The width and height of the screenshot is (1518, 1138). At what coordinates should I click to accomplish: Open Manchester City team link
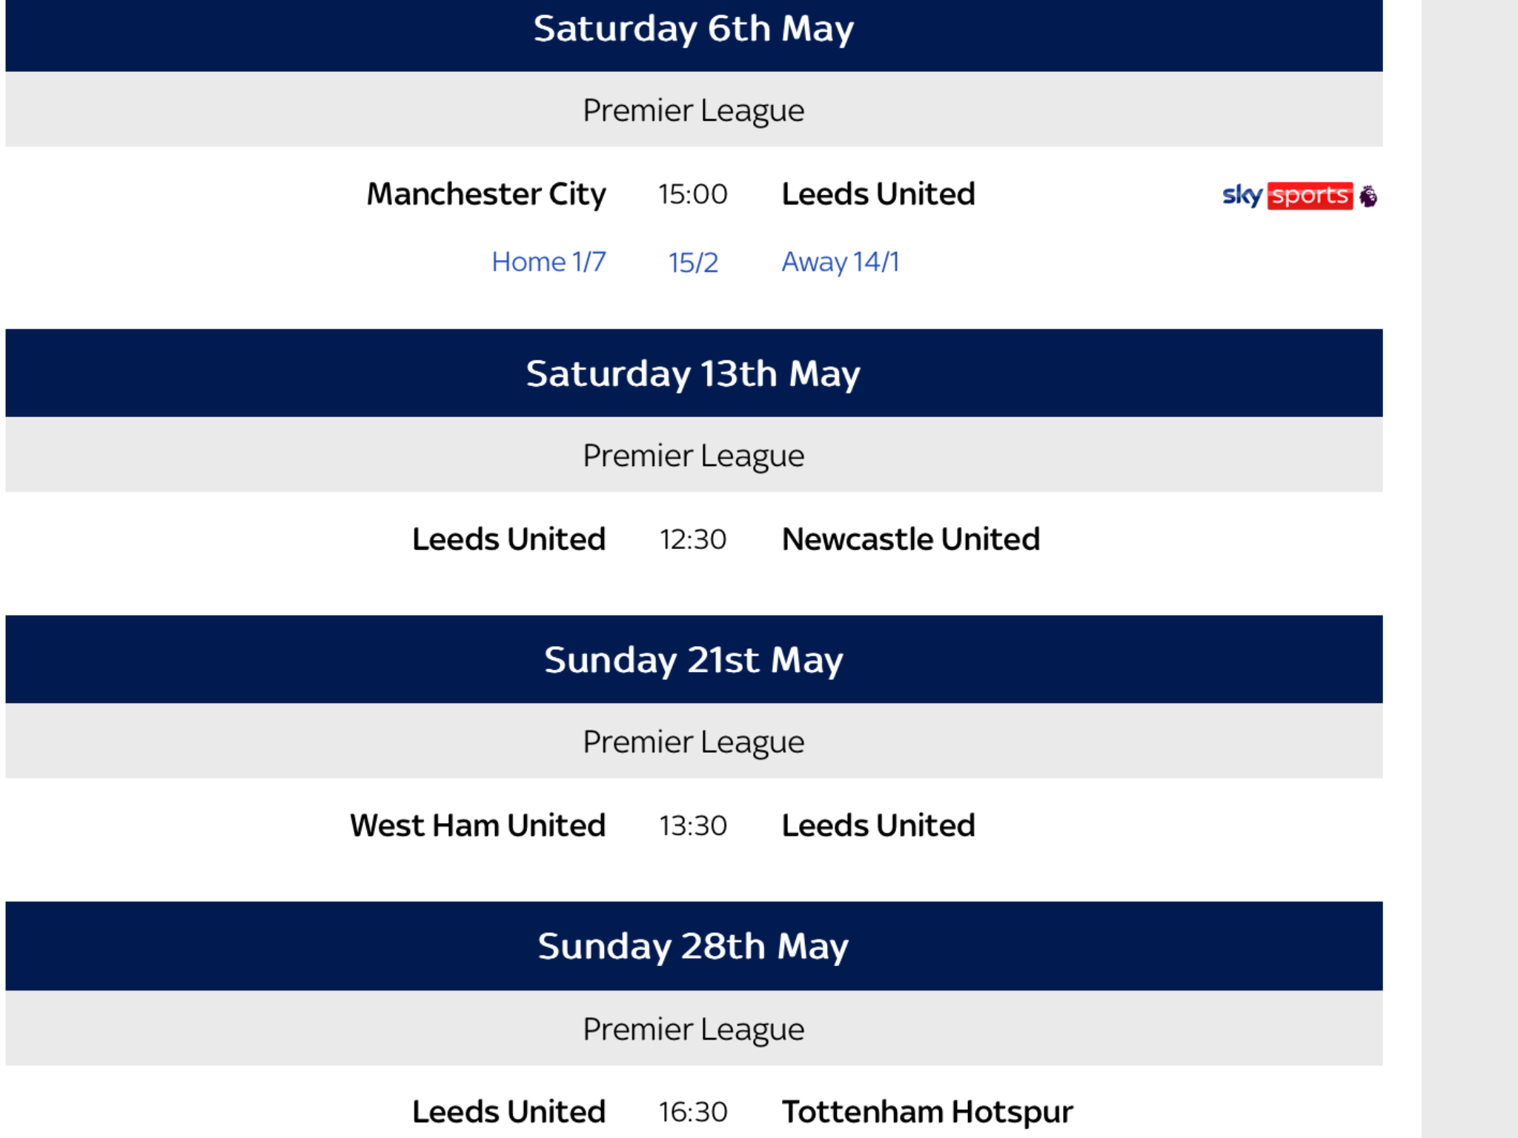point(486,194)
